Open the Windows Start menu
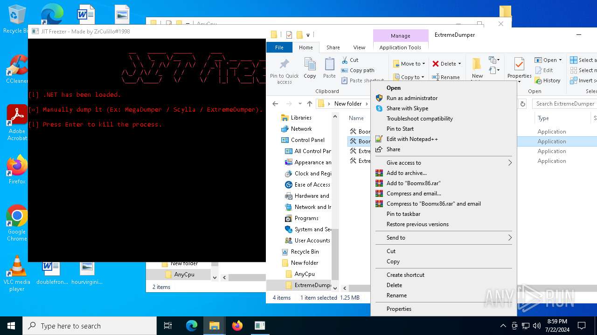The image size is (597, 335). click(x=11, y=326)
